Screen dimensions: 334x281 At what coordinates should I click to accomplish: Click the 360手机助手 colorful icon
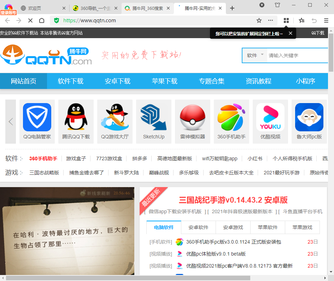232,117
